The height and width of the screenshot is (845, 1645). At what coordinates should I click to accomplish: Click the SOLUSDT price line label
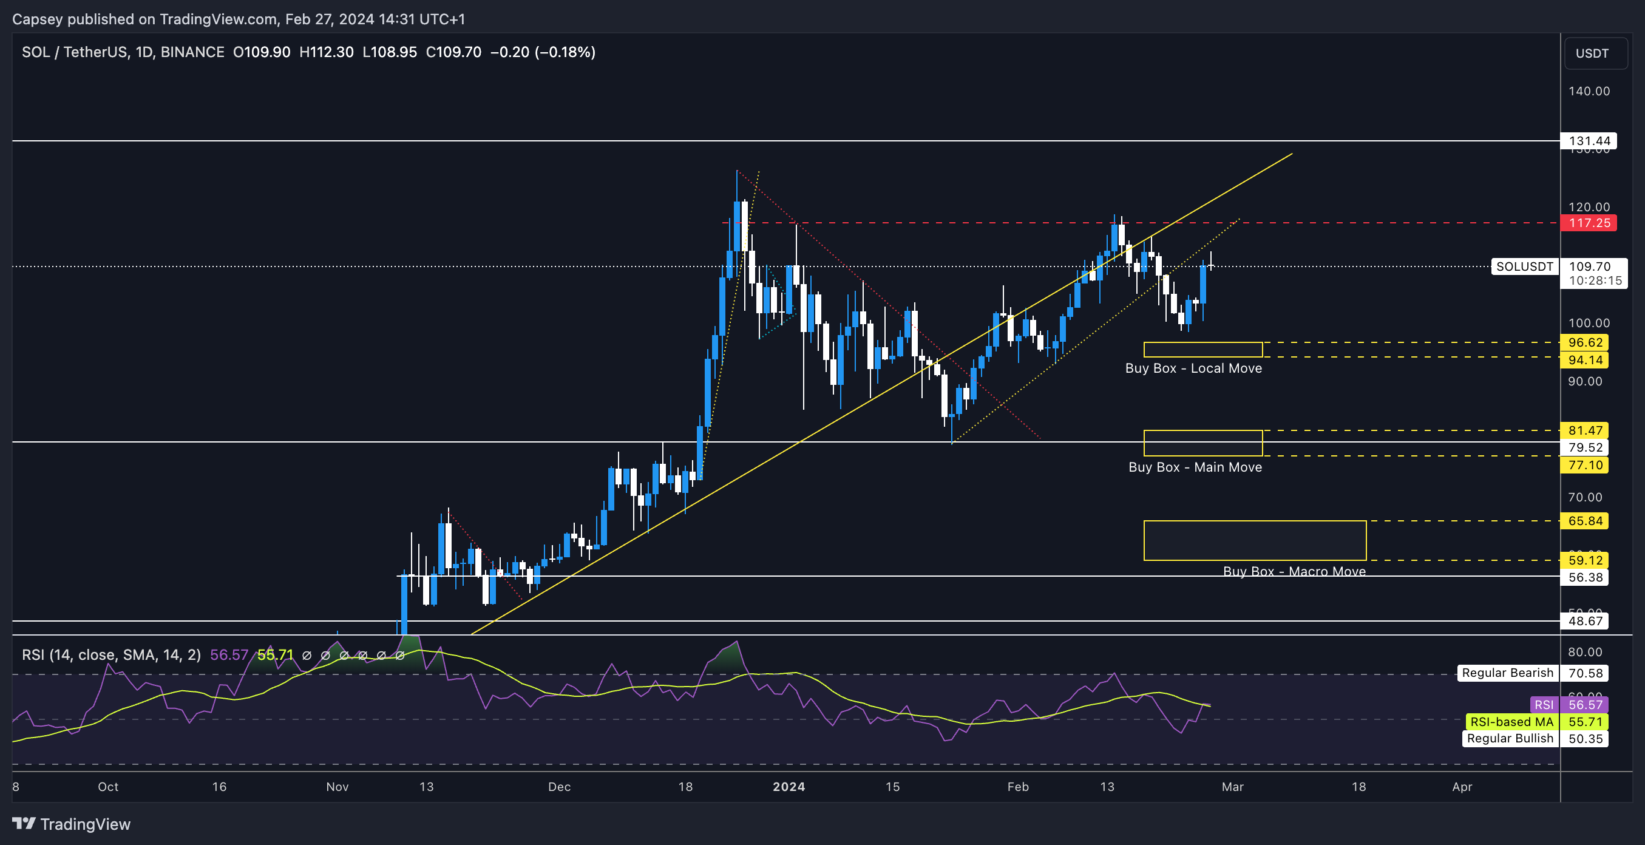1524,267
